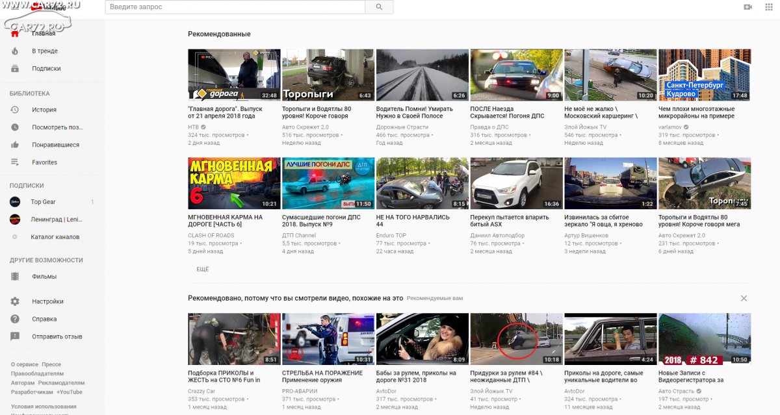Click the History clock icon
Image resolution: width=780 pixels, height=415 pixels.
pyautogui.click(x=15, y=110)
